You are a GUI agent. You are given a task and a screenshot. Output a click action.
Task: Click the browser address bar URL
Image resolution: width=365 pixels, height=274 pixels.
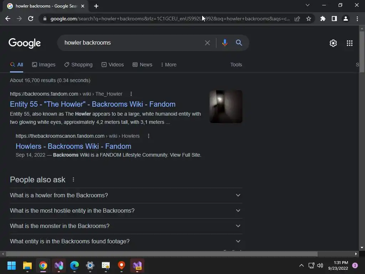pyautogui.click(x=170, y=19)
